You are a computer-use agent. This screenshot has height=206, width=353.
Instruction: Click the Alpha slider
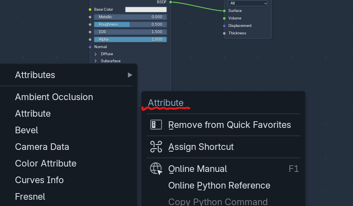click(x=130, y=39)
